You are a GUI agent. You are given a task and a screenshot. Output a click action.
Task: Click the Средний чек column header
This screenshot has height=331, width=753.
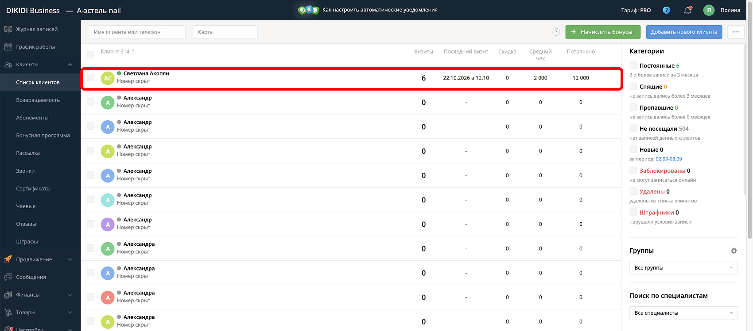tap(540, 55)
